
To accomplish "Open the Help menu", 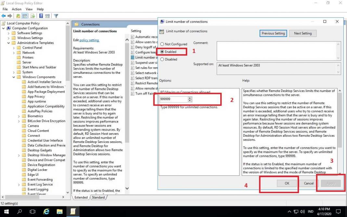I will [40, 9].
